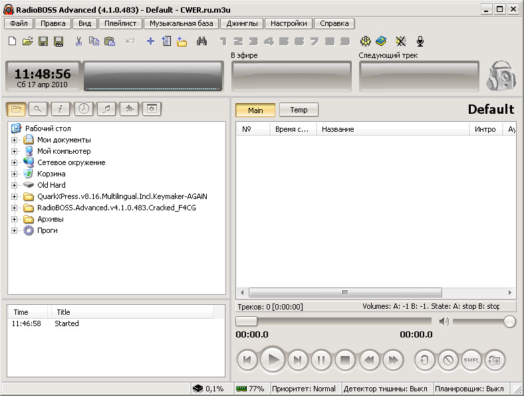Image resolution: width=524 pixels, height=396 pixels.
Task: Open the Плейлист menu
Action: click(x=120, y=23)
